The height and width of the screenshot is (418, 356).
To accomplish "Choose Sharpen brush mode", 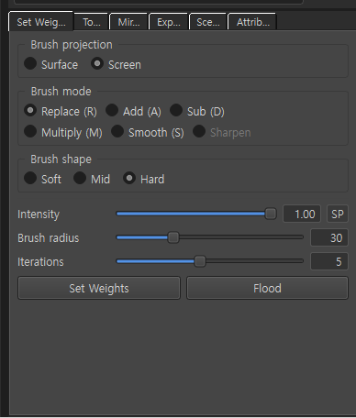I will pyautogui.click(x=222, y=132).
